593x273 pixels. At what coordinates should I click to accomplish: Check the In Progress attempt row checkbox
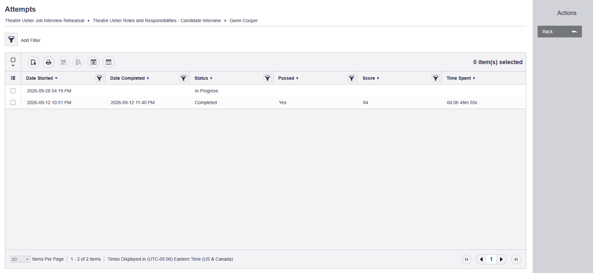click(13, 91)
